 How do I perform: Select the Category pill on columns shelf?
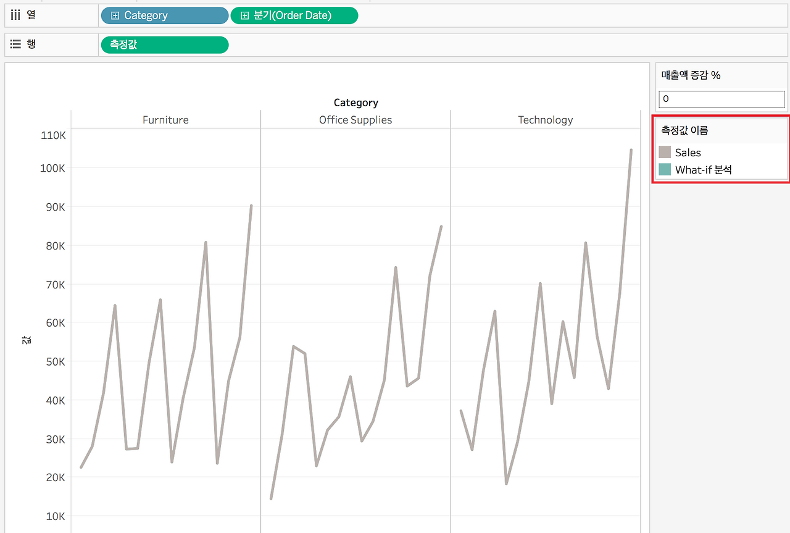164,15
